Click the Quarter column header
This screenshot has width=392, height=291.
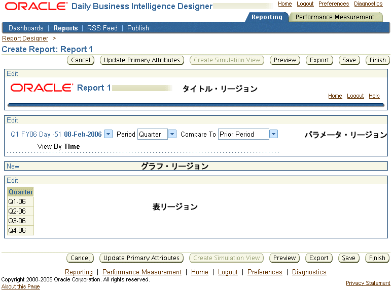(x=20, y=192)
